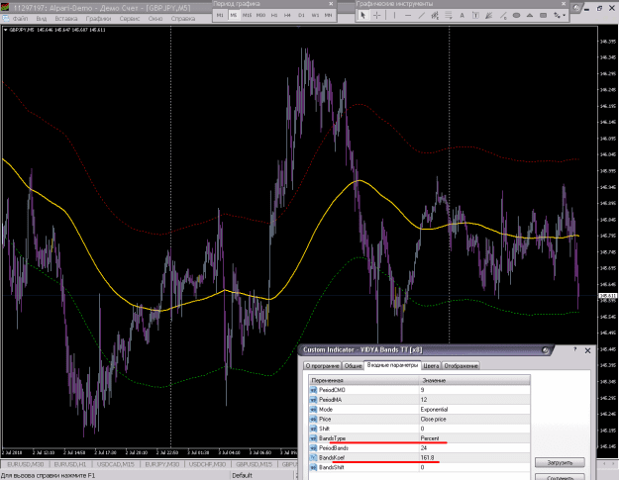This screenshot has height=480, width=619.
Task: Pick the ellipse shape tool
Action: [x=516, y=16]
